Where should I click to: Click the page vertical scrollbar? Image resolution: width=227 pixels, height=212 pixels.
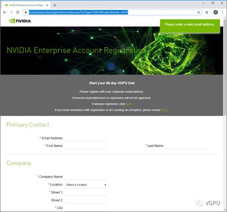click(225, 67)
